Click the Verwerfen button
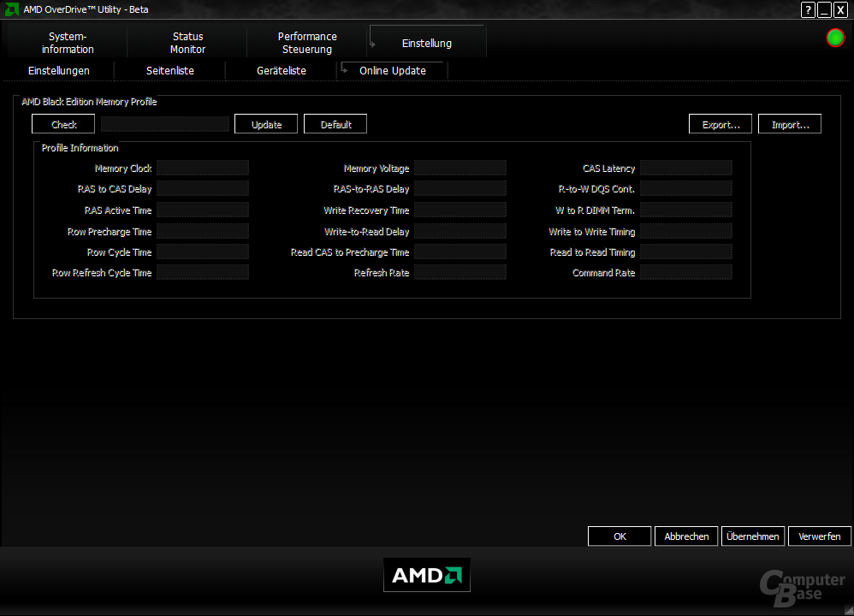Viewport: 854px width, 616px height. tap(819, 536)
